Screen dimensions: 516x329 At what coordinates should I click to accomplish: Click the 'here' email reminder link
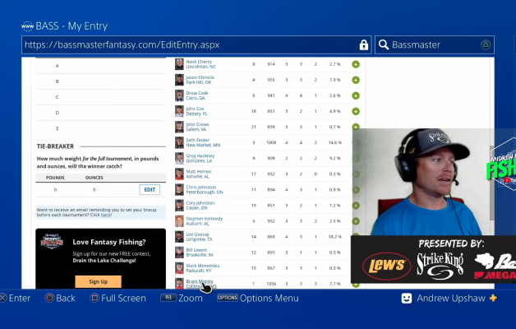click(105, 214)
